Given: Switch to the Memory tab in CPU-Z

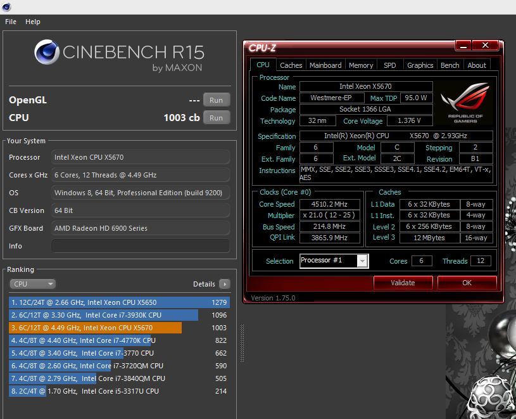Looking at the screenshot, I should pyautogui.click(x=361, y=65).
